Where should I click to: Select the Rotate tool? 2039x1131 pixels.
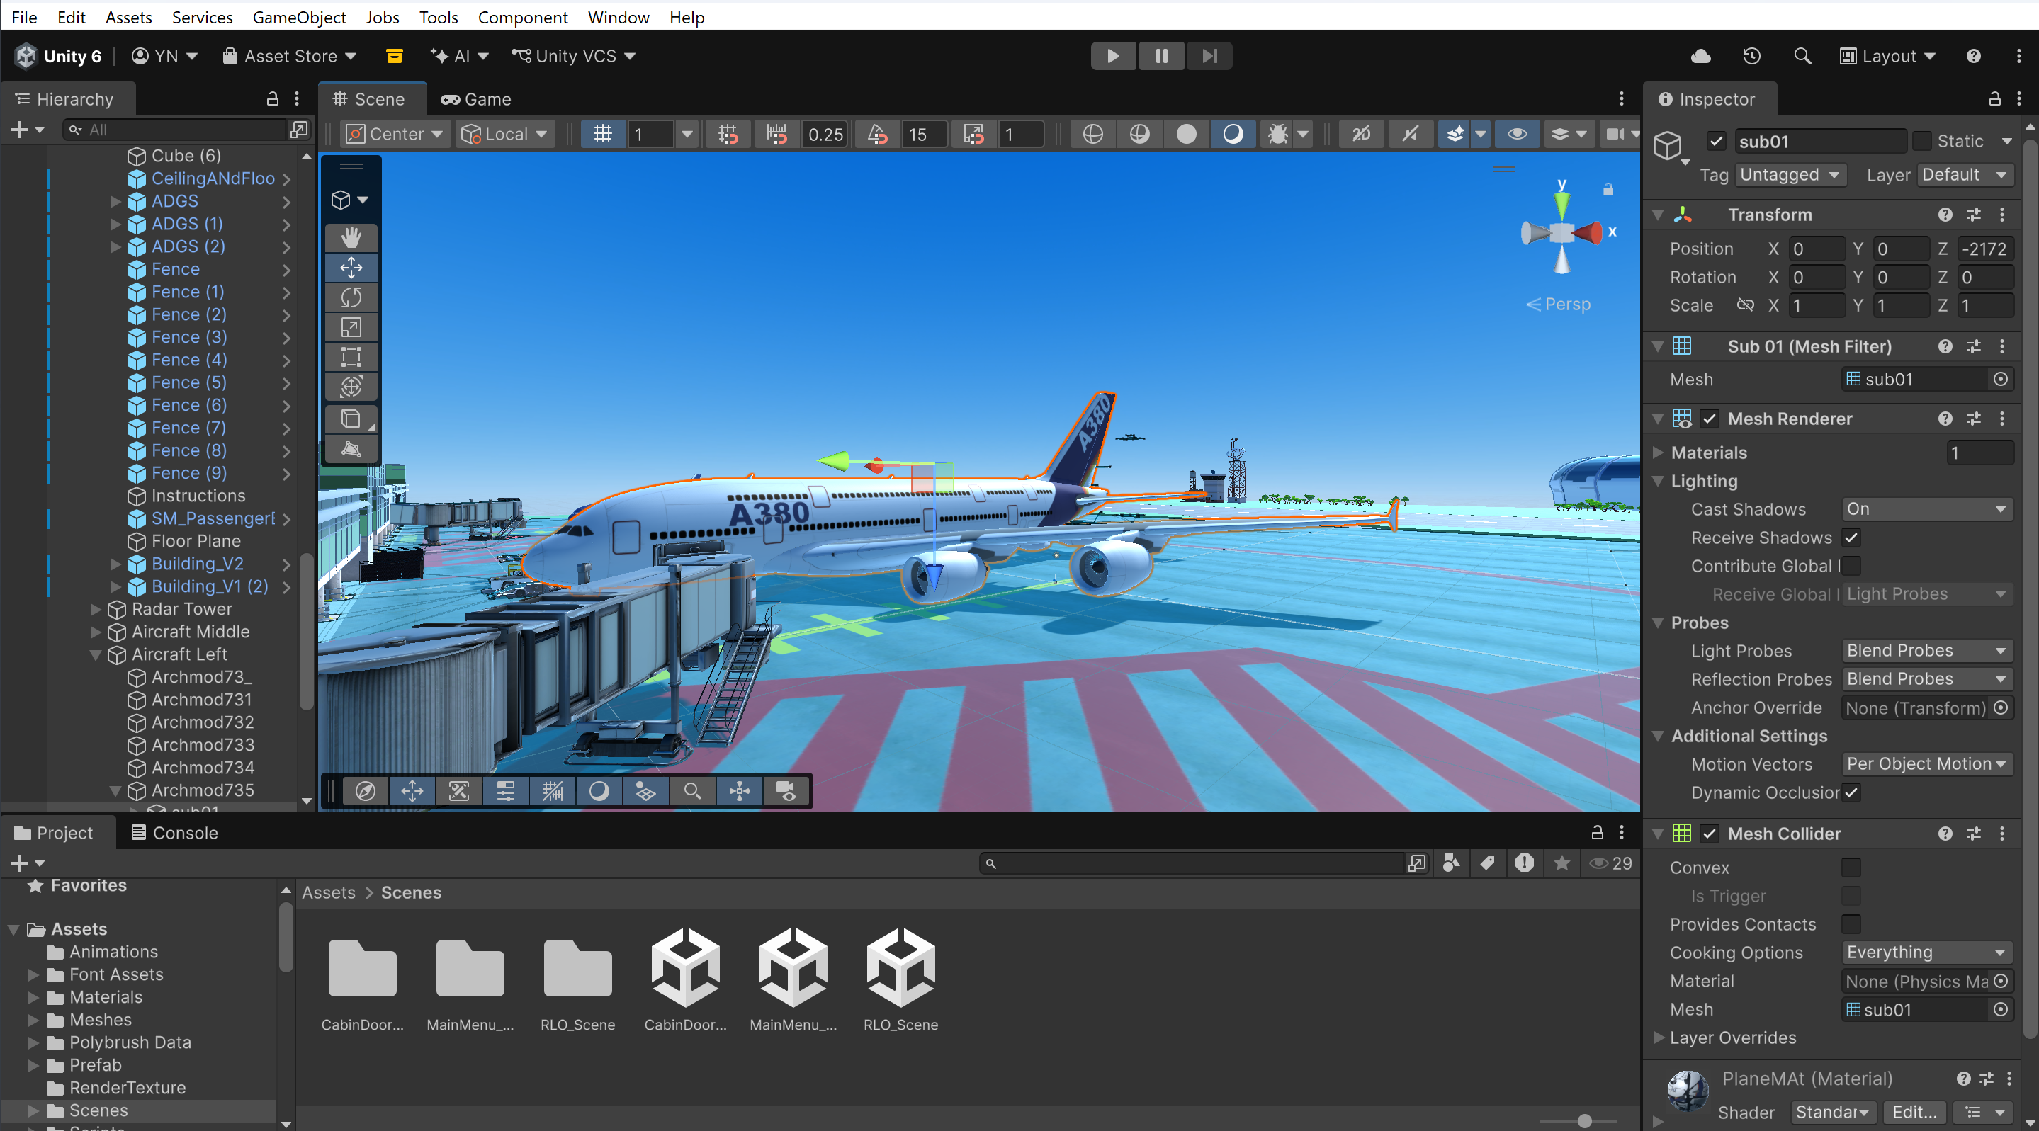click(351, 297)
